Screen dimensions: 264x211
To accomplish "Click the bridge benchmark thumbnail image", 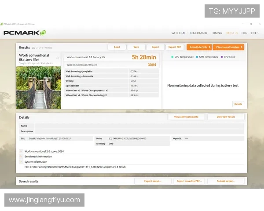I will pos(39,87).
